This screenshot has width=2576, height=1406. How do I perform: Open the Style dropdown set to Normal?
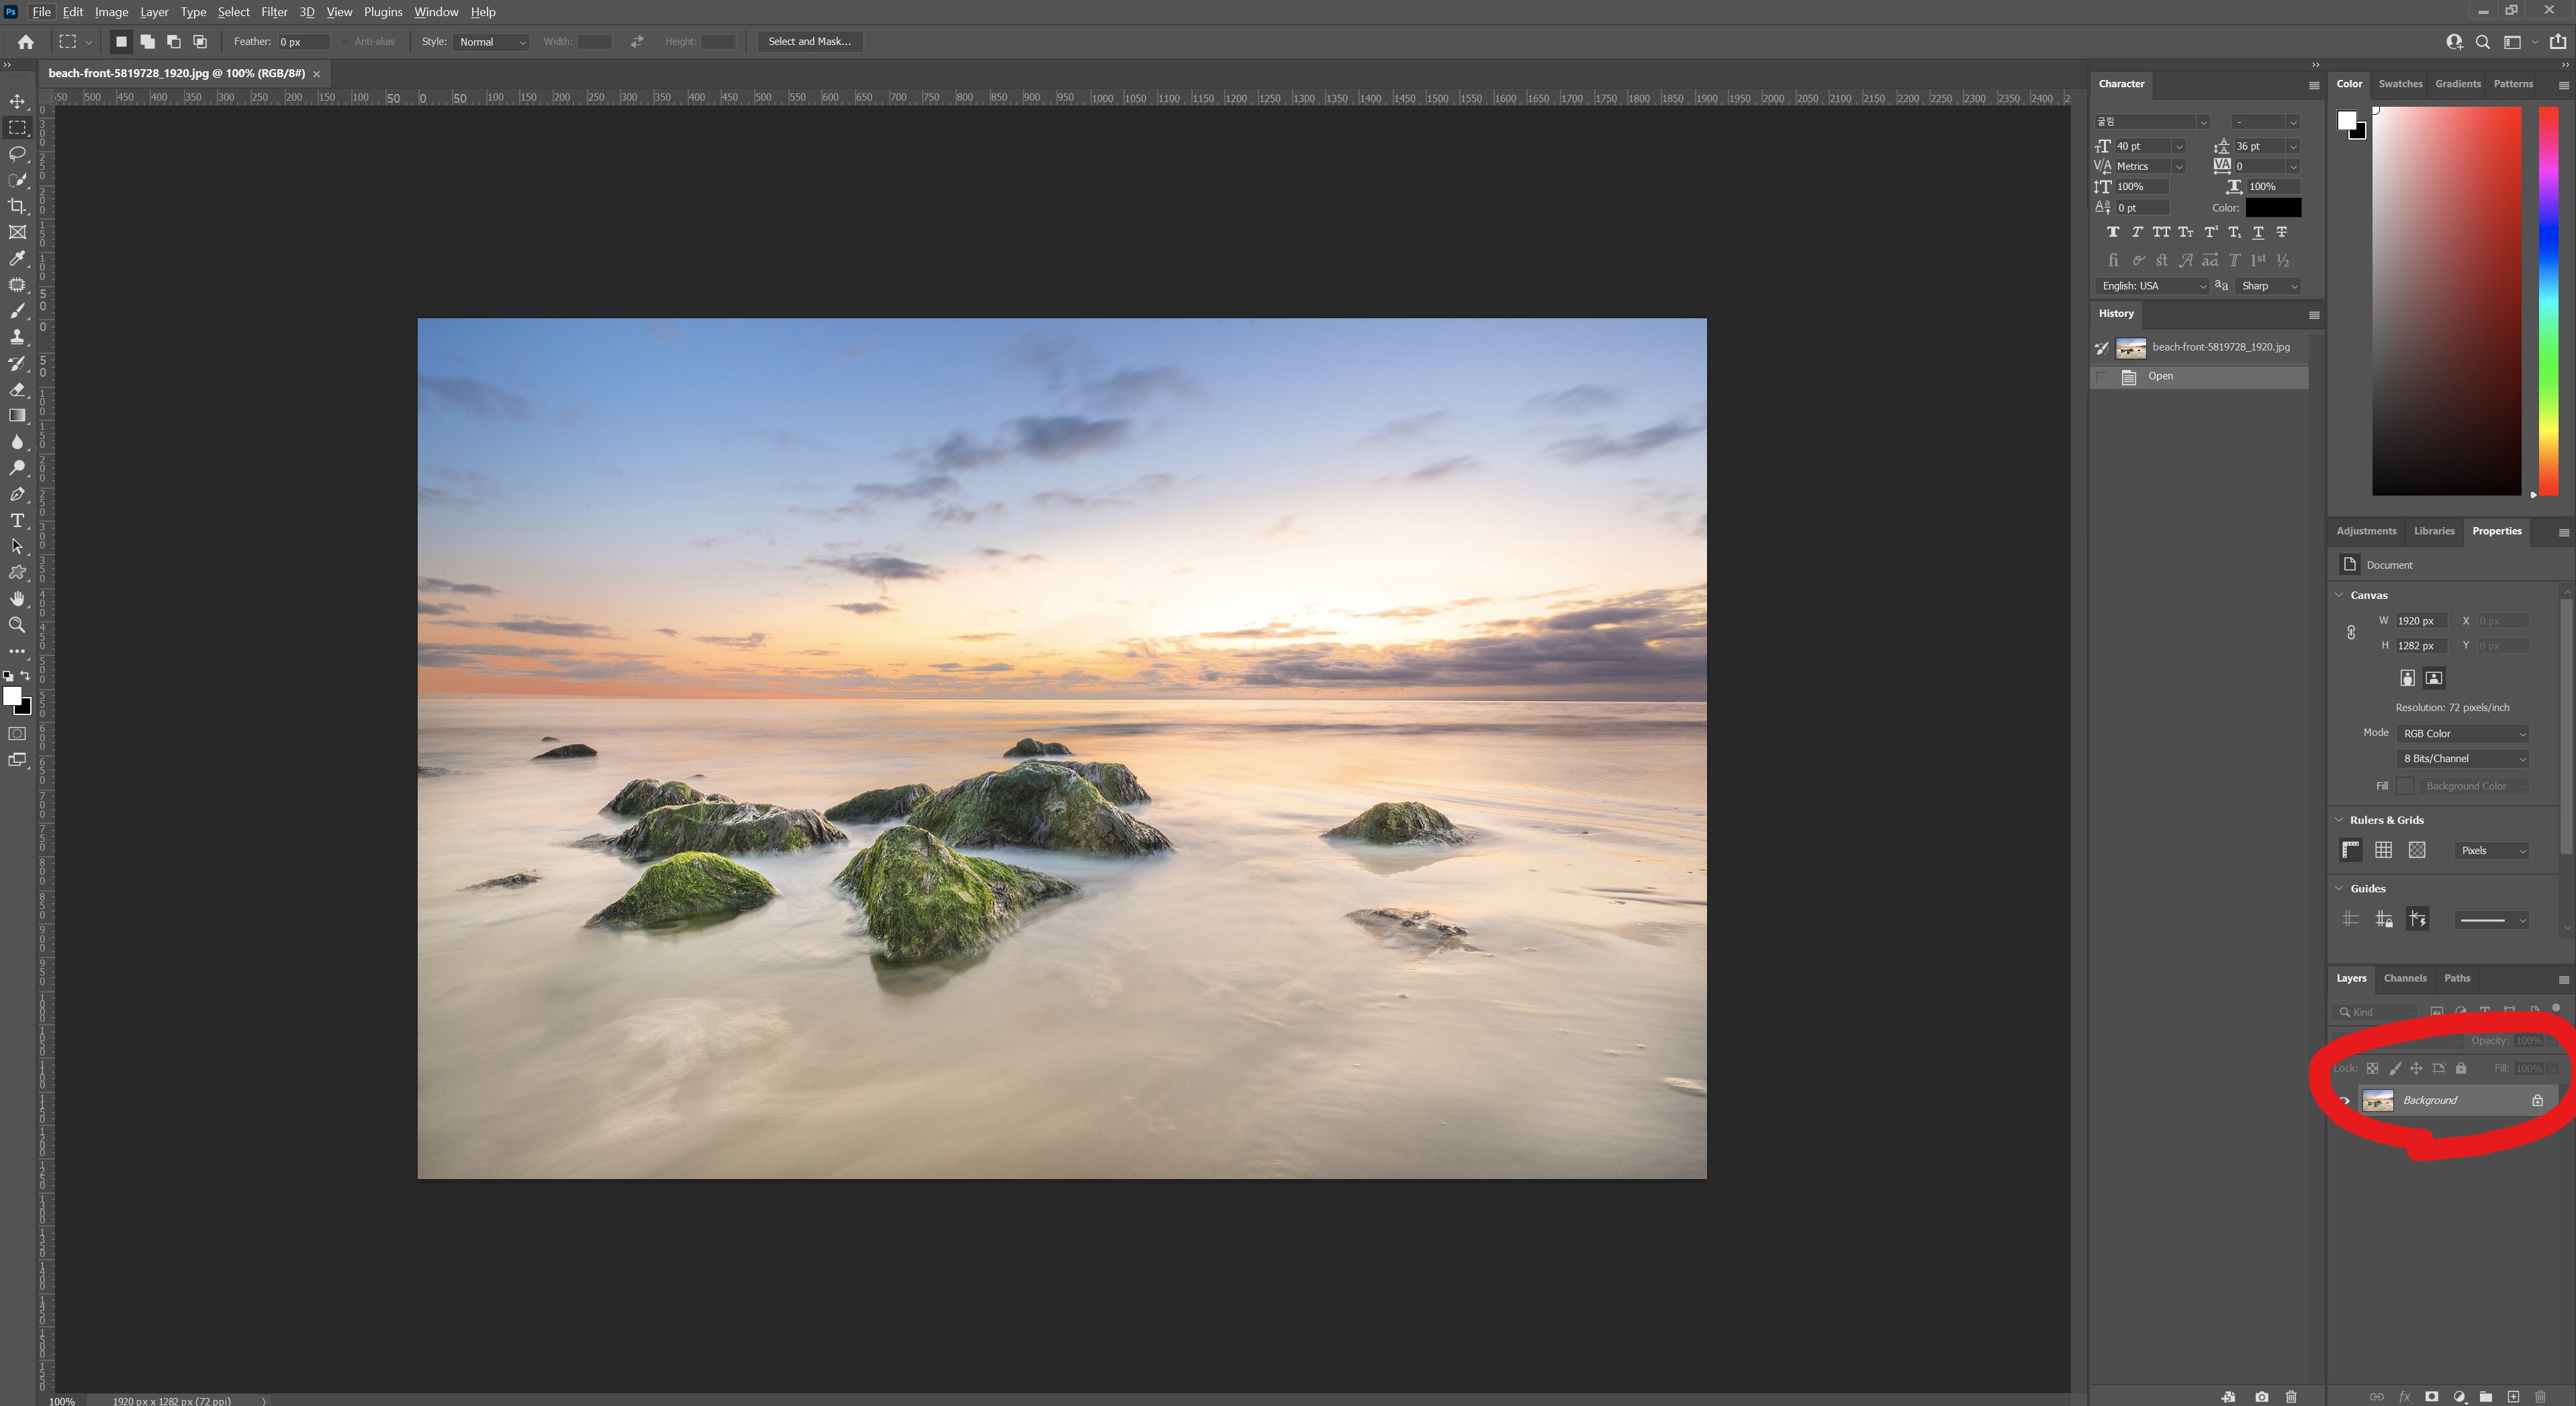coord(490,42)
